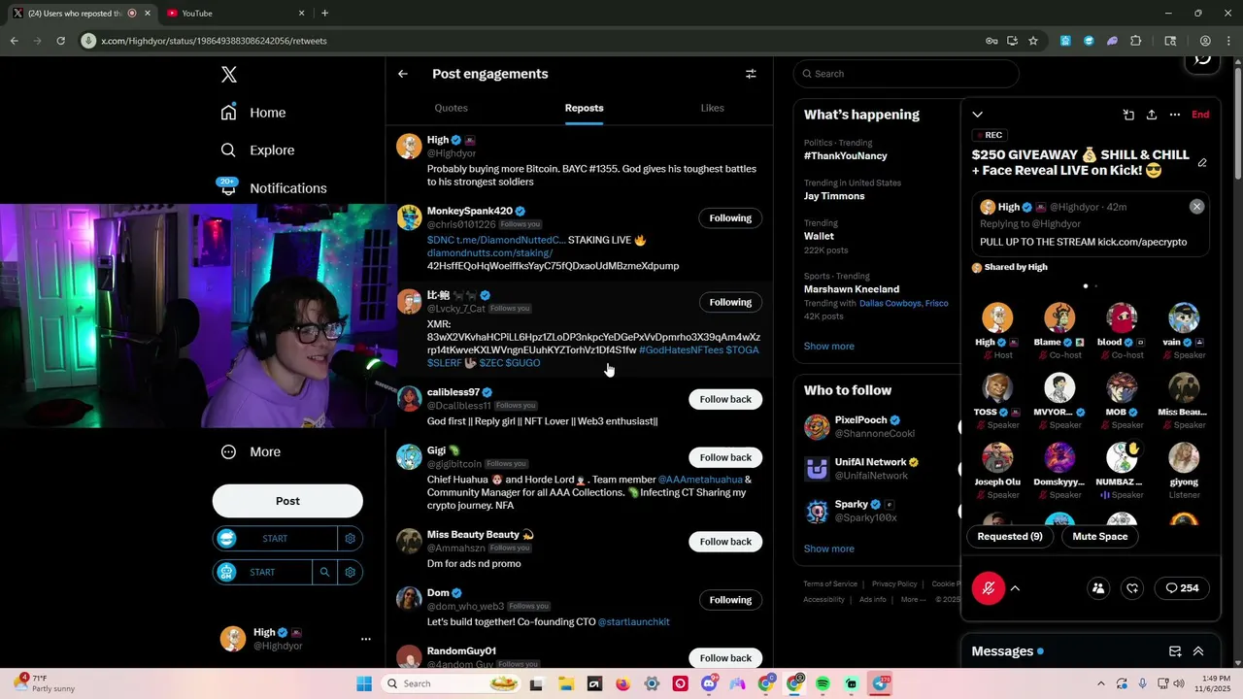This screenshot has width=1243, height=699.
Task: Dismiss the shared post in Space
Action: 1196,207
